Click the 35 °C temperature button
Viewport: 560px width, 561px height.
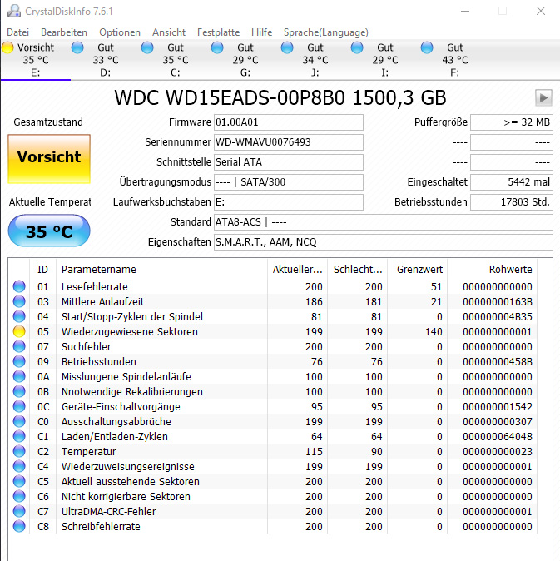[x=49, y=231]
